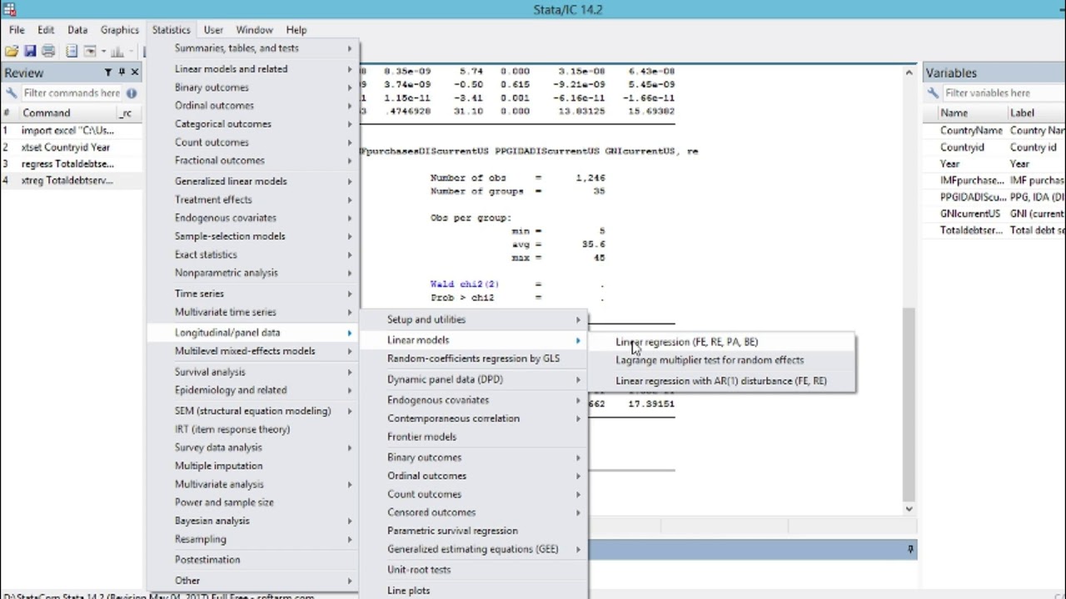Expand the 'Time series' submenu

pyautogui.click(x=253, y=294)
